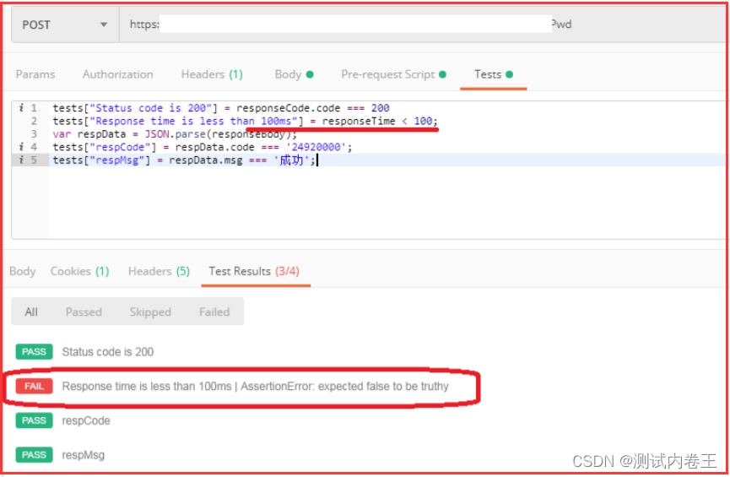Click the Status code is 200 script line
Image resolution: width=730 pixels, height=477 pixels.
coord(221,108)
